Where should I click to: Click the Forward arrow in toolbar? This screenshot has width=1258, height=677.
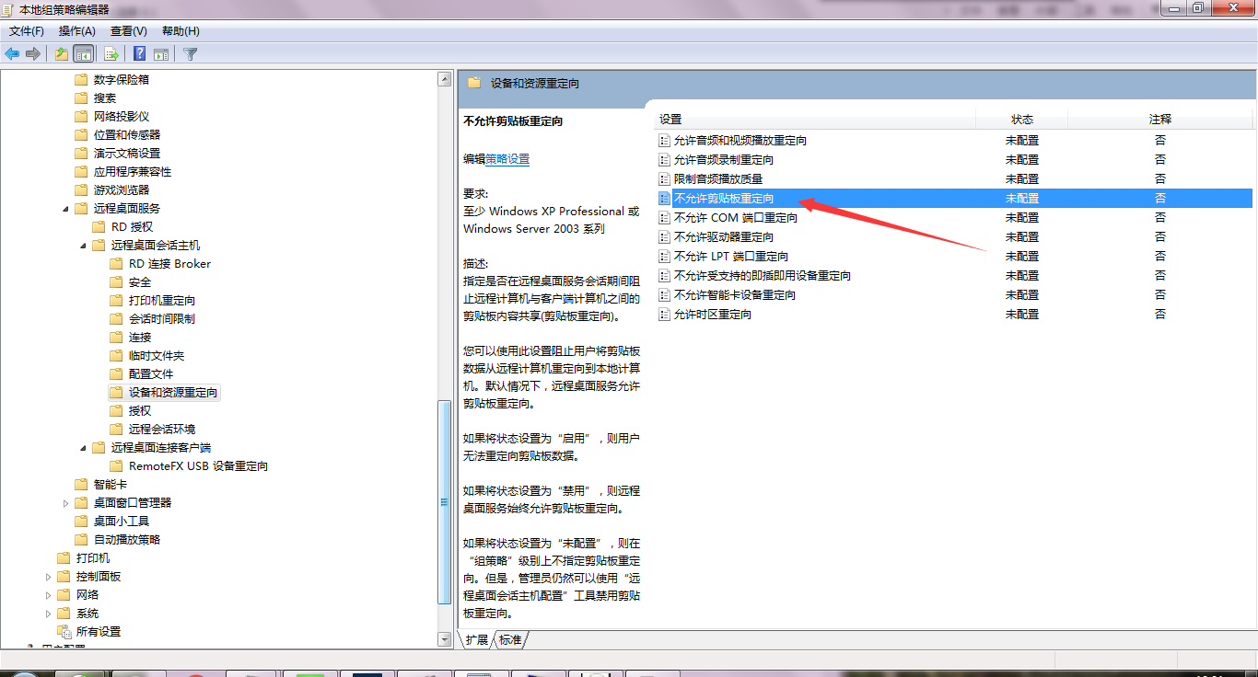[x=33, y=53]
